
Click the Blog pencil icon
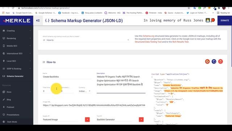tap(4, 99)
